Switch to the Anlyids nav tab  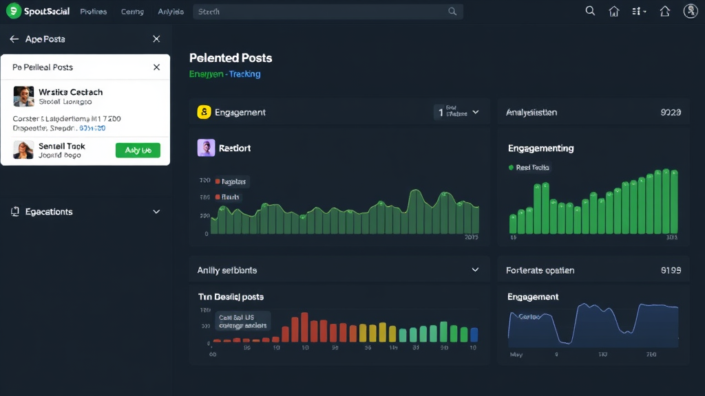170,12
